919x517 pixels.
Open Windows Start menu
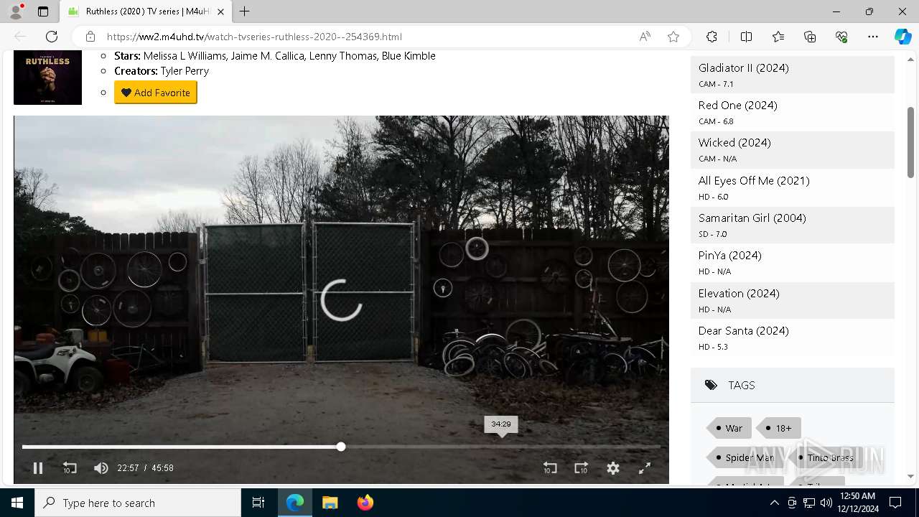click(17, 503)
